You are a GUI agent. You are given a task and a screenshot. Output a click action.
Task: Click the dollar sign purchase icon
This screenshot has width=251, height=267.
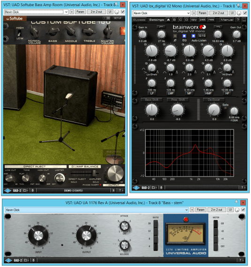[x=114, y=191]
